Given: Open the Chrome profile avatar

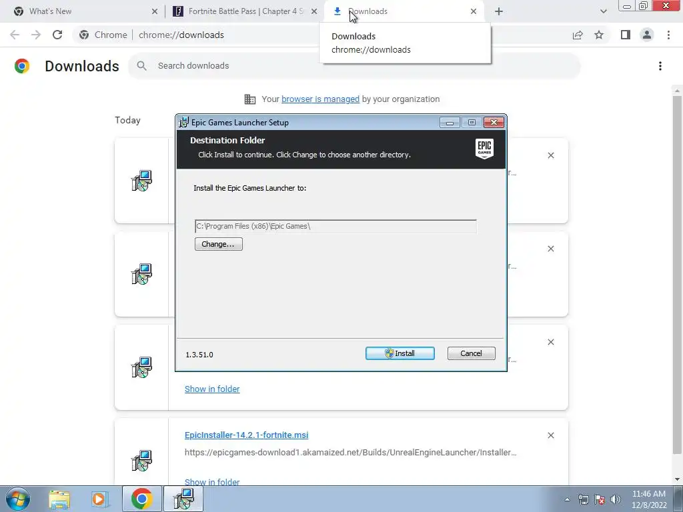Looking at the screenshot, I should [x=647, y=35].
